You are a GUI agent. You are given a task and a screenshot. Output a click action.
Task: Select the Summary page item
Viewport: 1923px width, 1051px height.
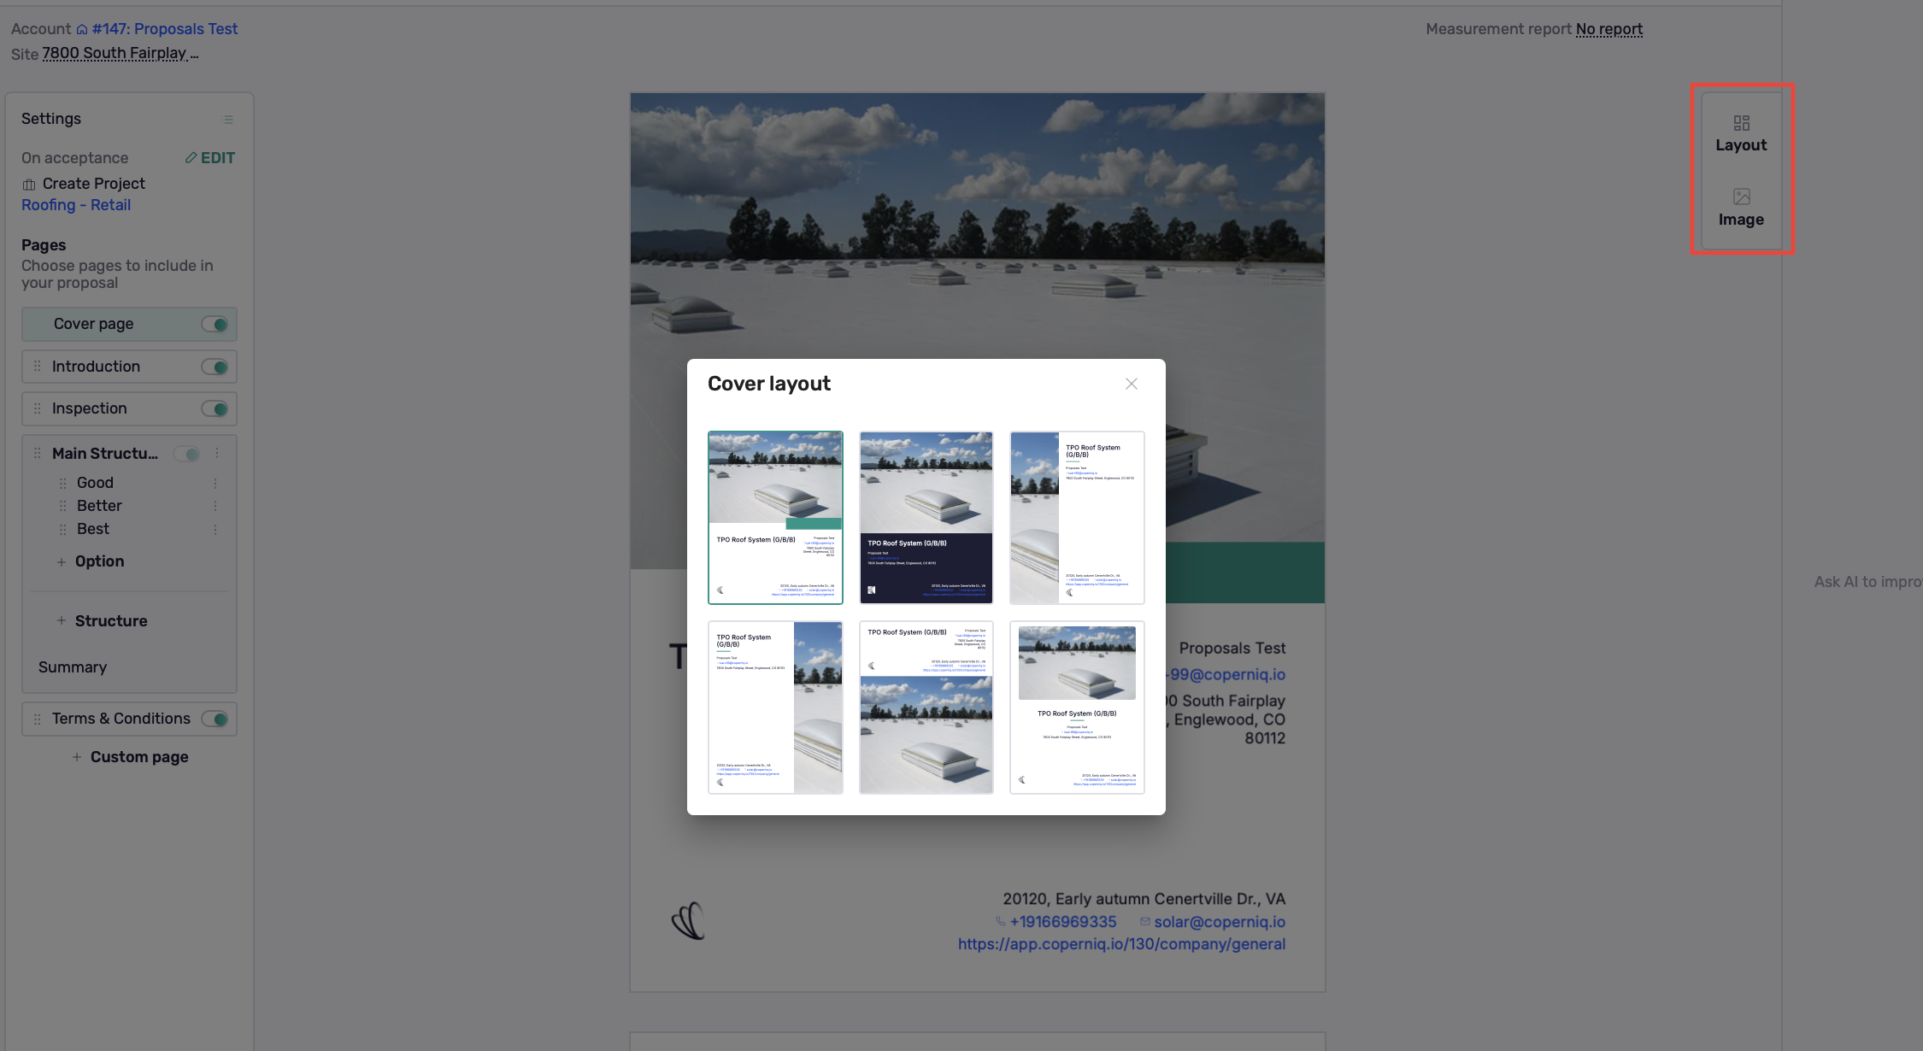click(x=73, y=667)
